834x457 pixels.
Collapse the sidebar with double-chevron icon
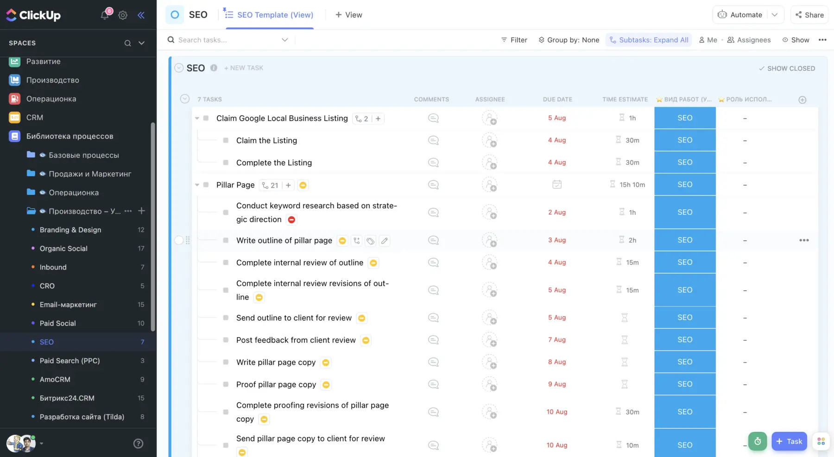[141, 15]
